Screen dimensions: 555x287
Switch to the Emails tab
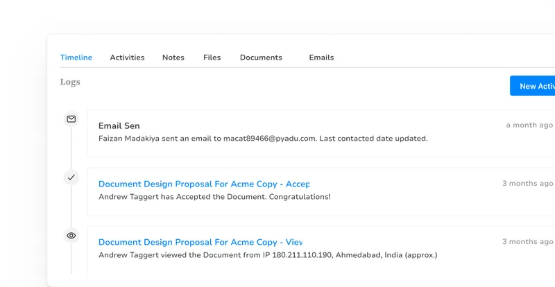[x=321, y=58]
